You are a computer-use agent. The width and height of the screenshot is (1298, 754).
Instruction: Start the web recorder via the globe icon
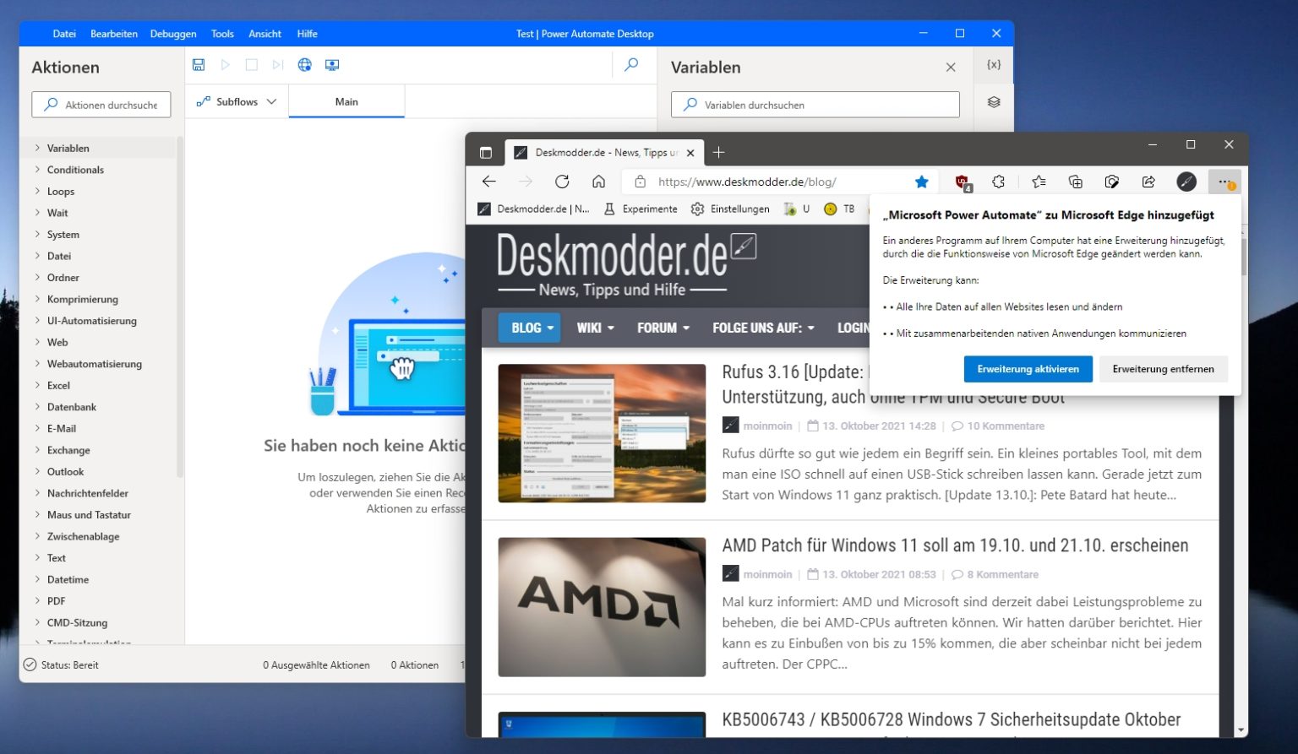click(x=304, y=64)
